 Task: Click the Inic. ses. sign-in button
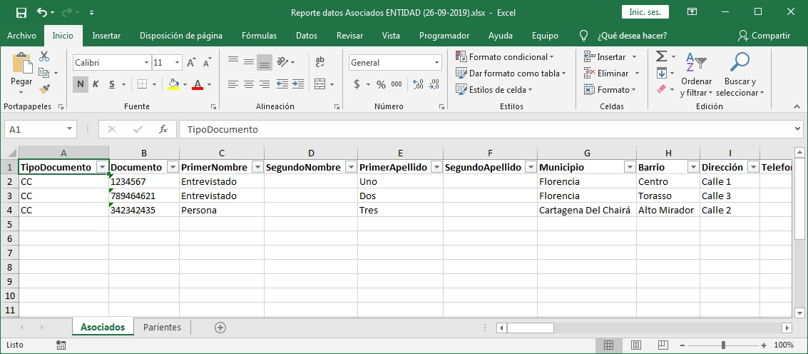[x=645, y=12]
